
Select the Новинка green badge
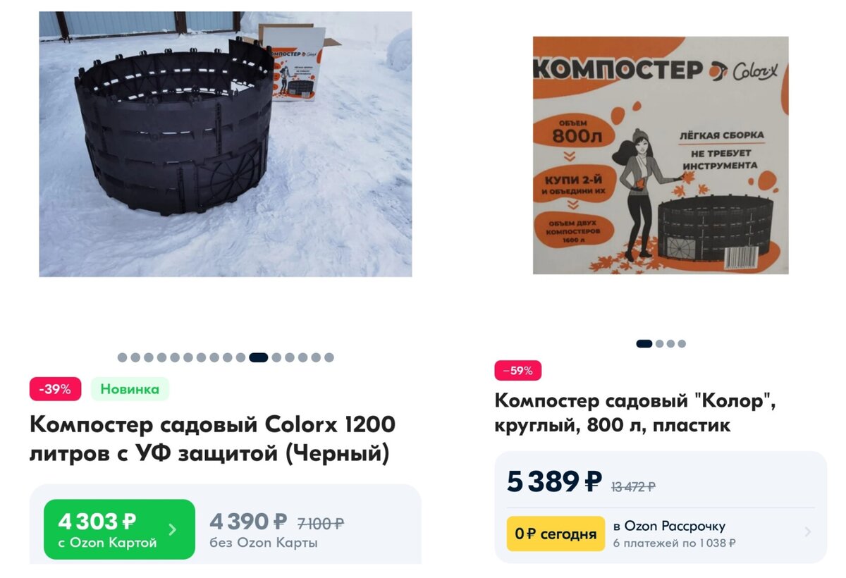point(130,389)
